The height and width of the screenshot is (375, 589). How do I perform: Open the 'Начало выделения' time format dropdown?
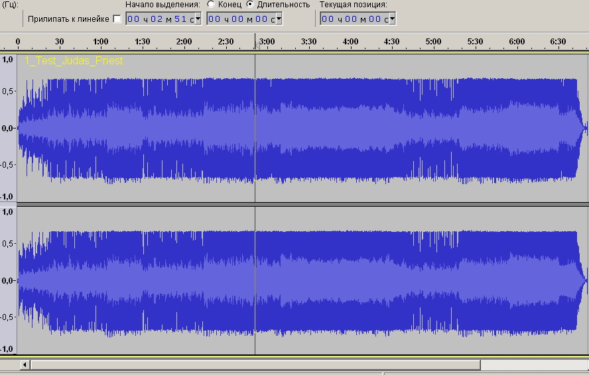tap(198, 19)
